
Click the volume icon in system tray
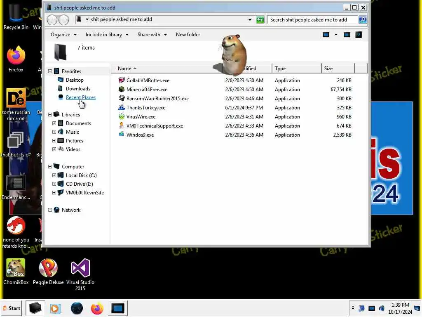(x=382, y=308)
